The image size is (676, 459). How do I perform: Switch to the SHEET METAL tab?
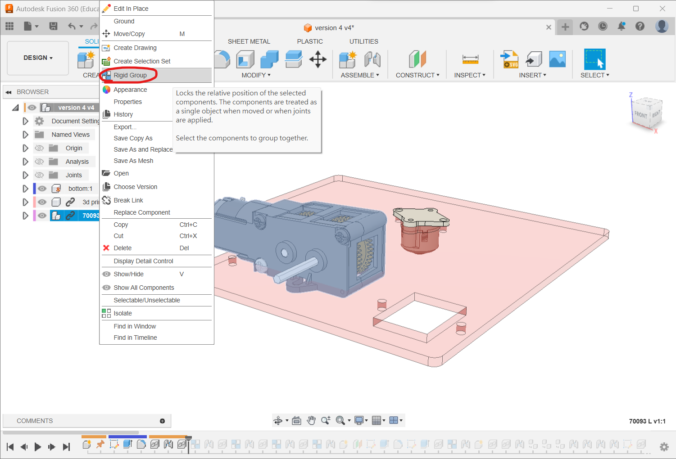click(x=249, y=41)
